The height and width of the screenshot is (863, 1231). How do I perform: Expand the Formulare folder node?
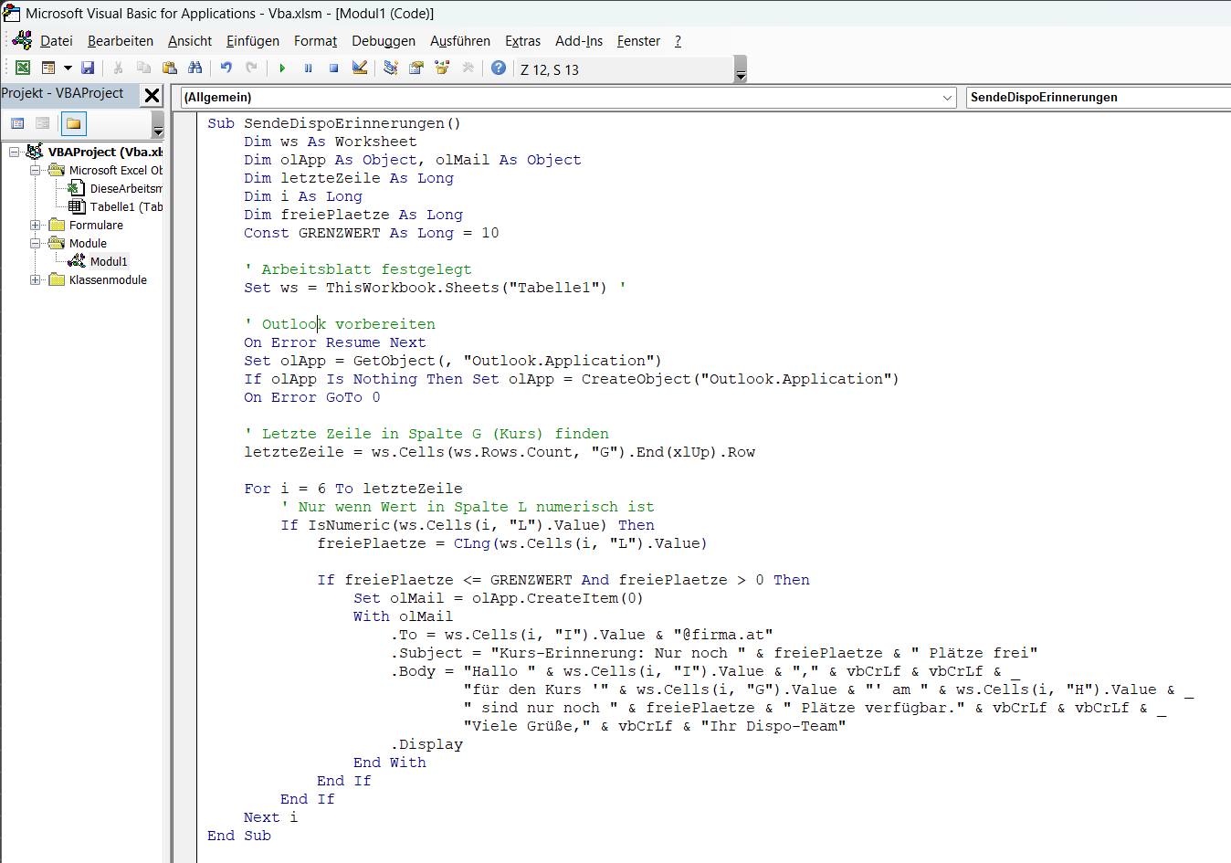coord(35,226)
